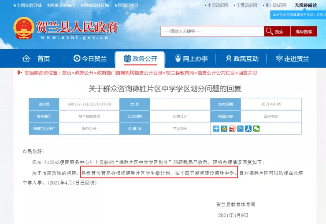
Task: Go to 政民互动 nav tab
Action: [x=242, y=59]
